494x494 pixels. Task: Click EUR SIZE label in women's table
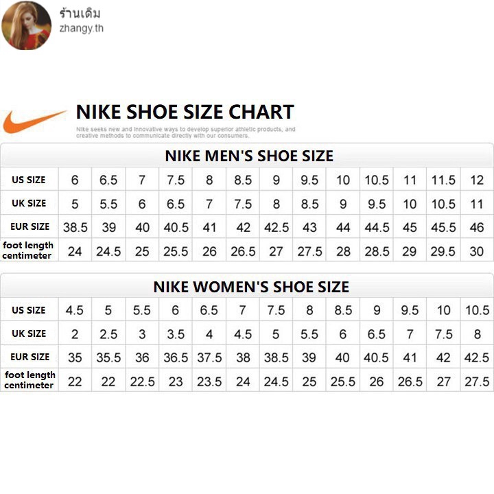click(x=30, y=357)
